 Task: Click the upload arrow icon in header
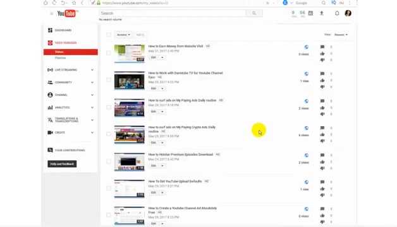click(322, 13)
